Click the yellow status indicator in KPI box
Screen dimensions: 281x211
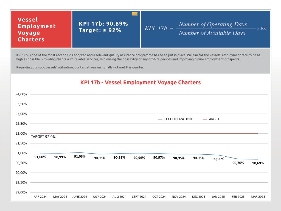click(x=135, y=14)
